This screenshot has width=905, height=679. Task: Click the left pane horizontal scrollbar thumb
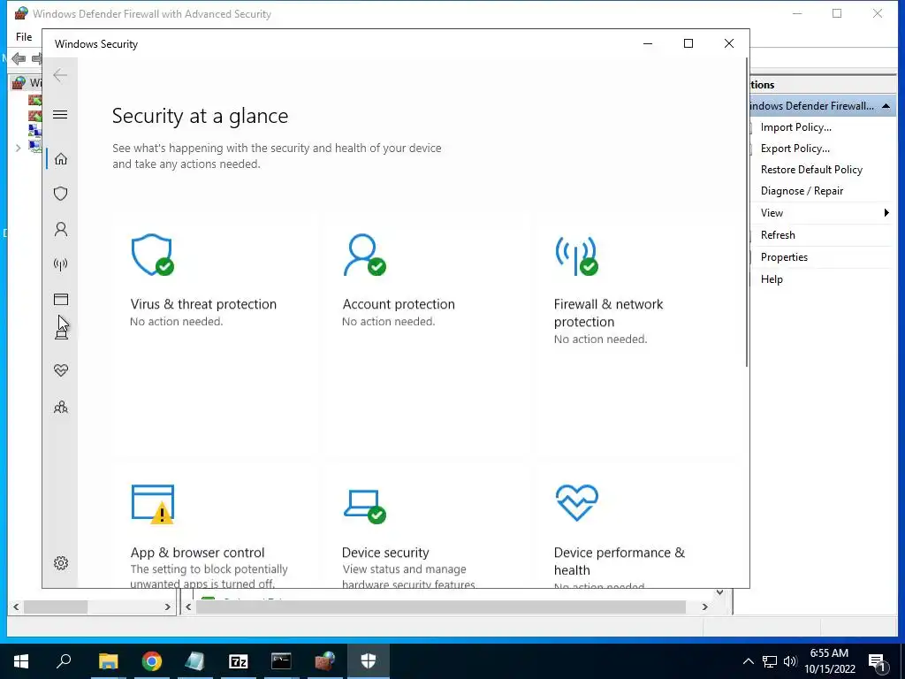coord(56,607)
